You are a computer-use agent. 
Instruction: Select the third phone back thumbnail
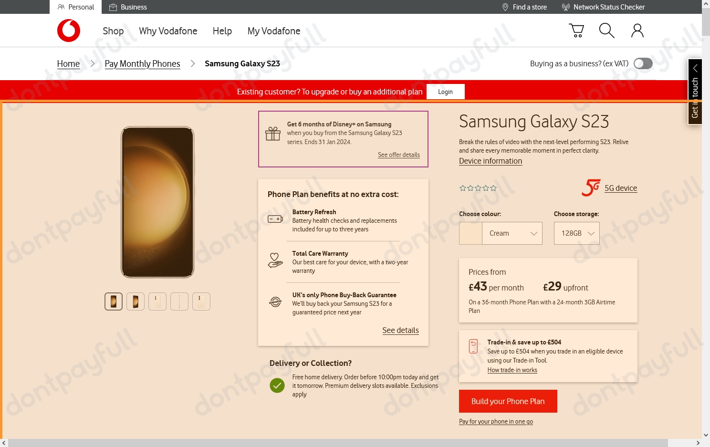[157, 301]
